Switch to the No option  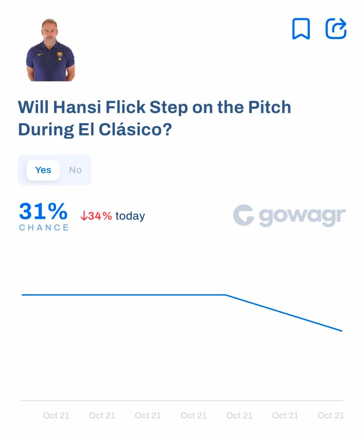[x=75, y=170]
